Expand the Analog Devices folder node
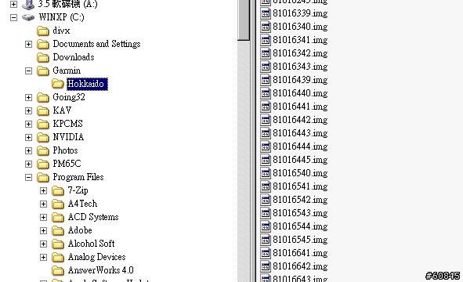This screenshot has width=463, height=282. tap(43, 257)
